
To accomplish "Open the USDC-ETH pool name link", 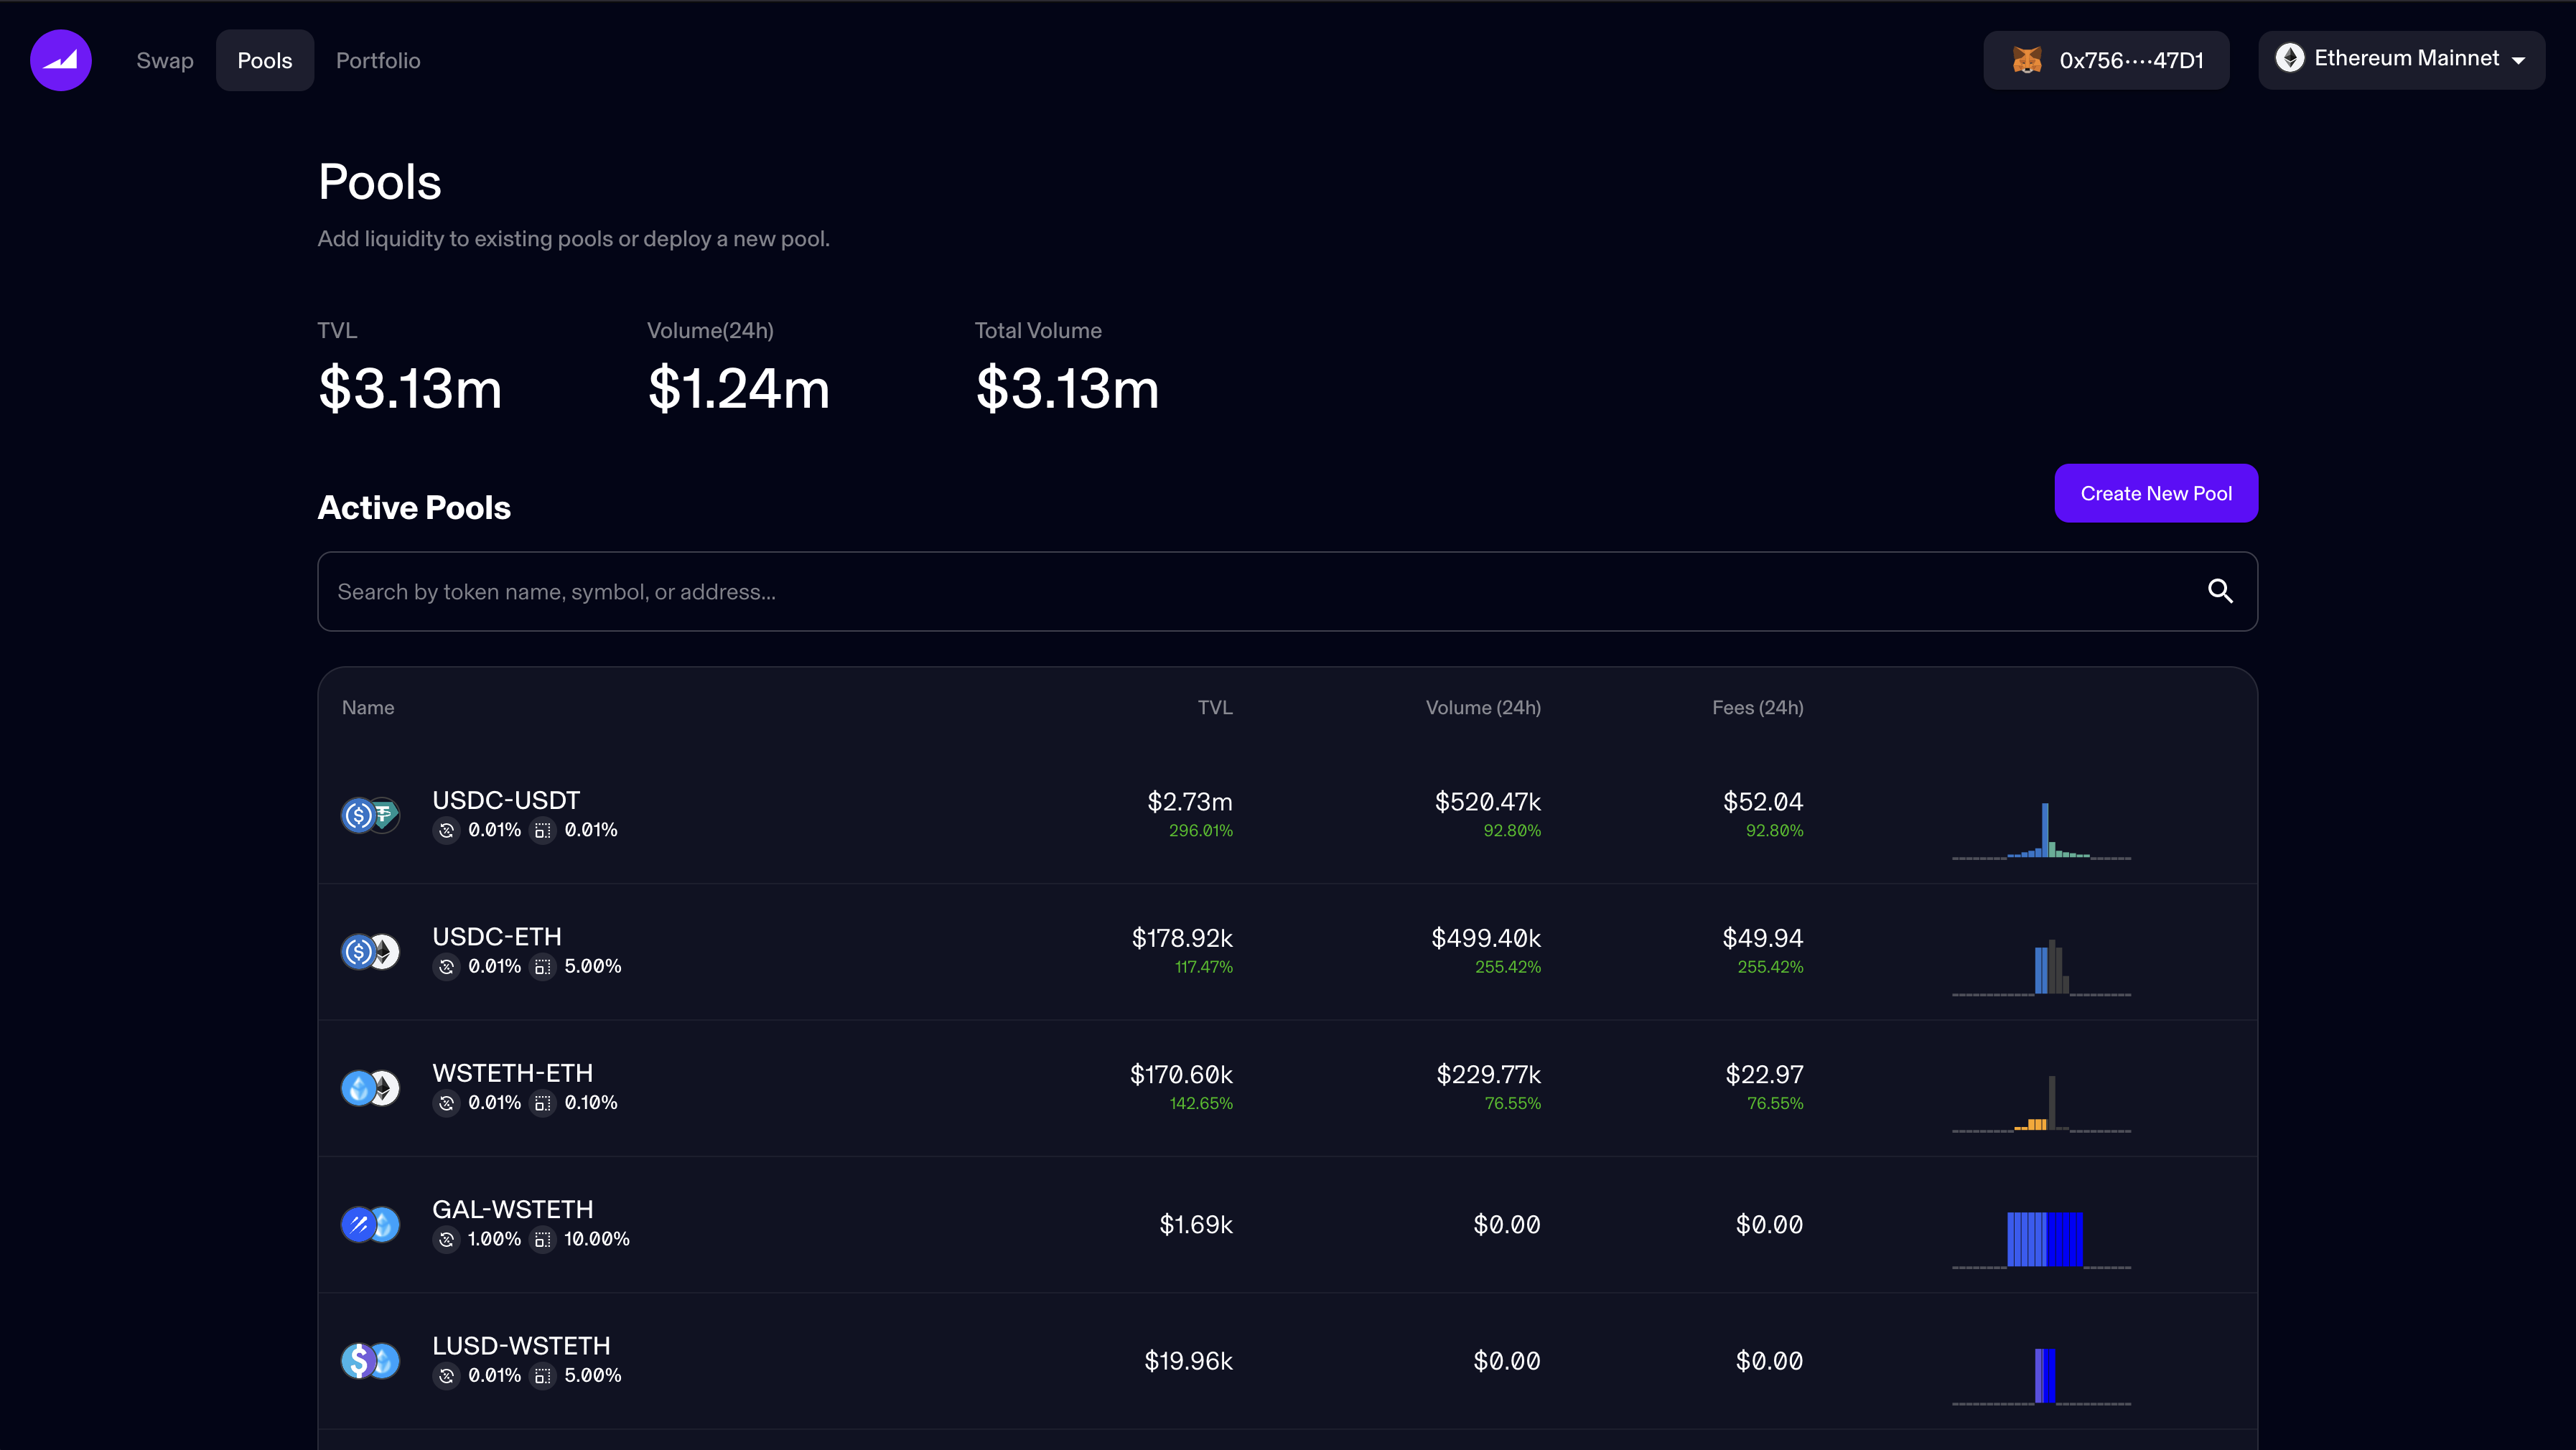I will pyautogui.click(x=497, y=936).
